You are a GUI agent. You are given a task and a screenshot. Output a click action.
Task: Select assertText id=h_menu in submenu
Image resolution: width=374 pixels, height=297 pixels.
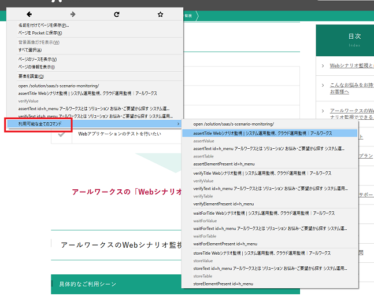pos(269,148)
